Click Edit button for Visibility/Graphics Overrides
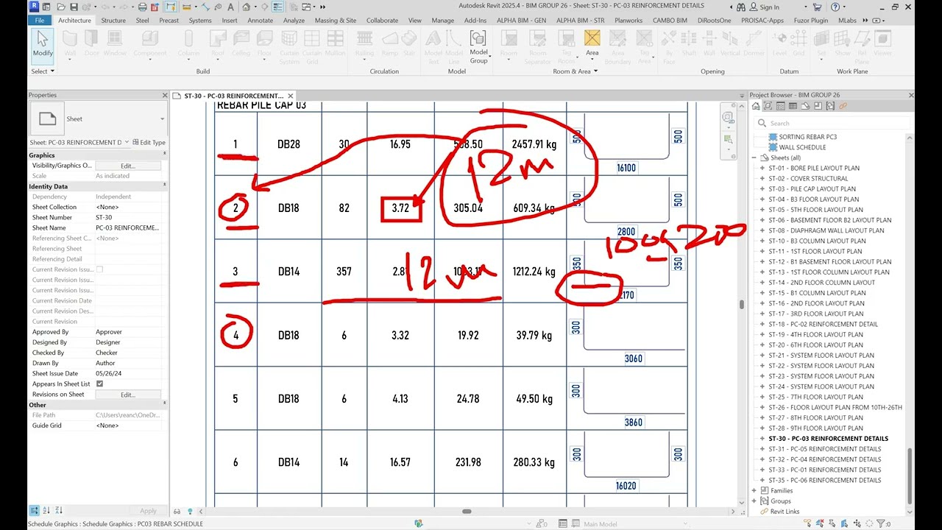Viewport: 942px width, 530px height. tap(128, 166)
